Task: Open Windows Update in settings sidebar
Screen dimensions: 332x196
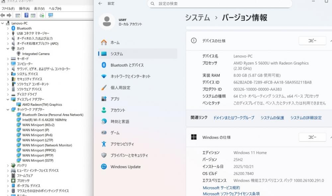Action: 125,167
